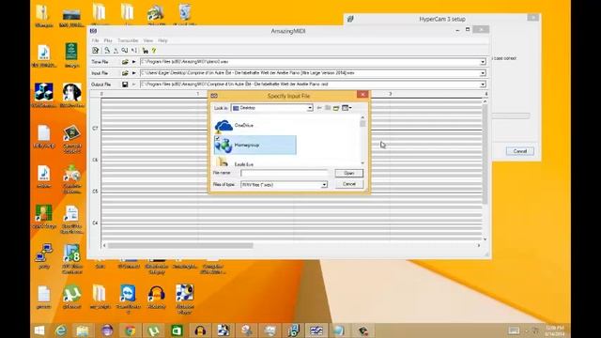
Task: Open File Explorer from taskbar
Action: 83,330
